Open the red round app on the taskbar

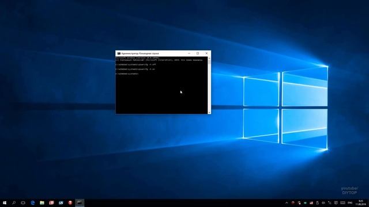pyautogui.click(x=70, y=203)
